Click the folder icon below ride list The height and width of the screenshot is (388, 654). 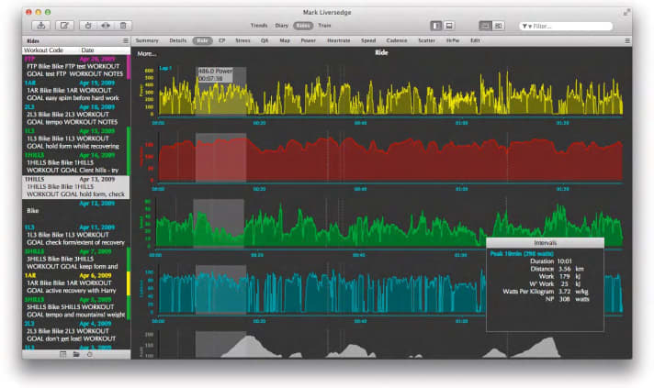pos(76,353)
